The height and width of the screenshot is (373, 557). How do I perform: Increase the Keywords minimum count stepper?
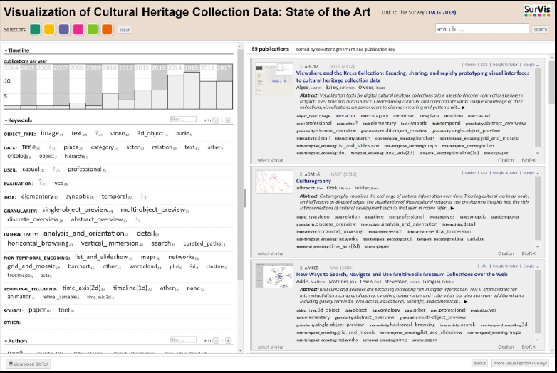tap(228, 118)
